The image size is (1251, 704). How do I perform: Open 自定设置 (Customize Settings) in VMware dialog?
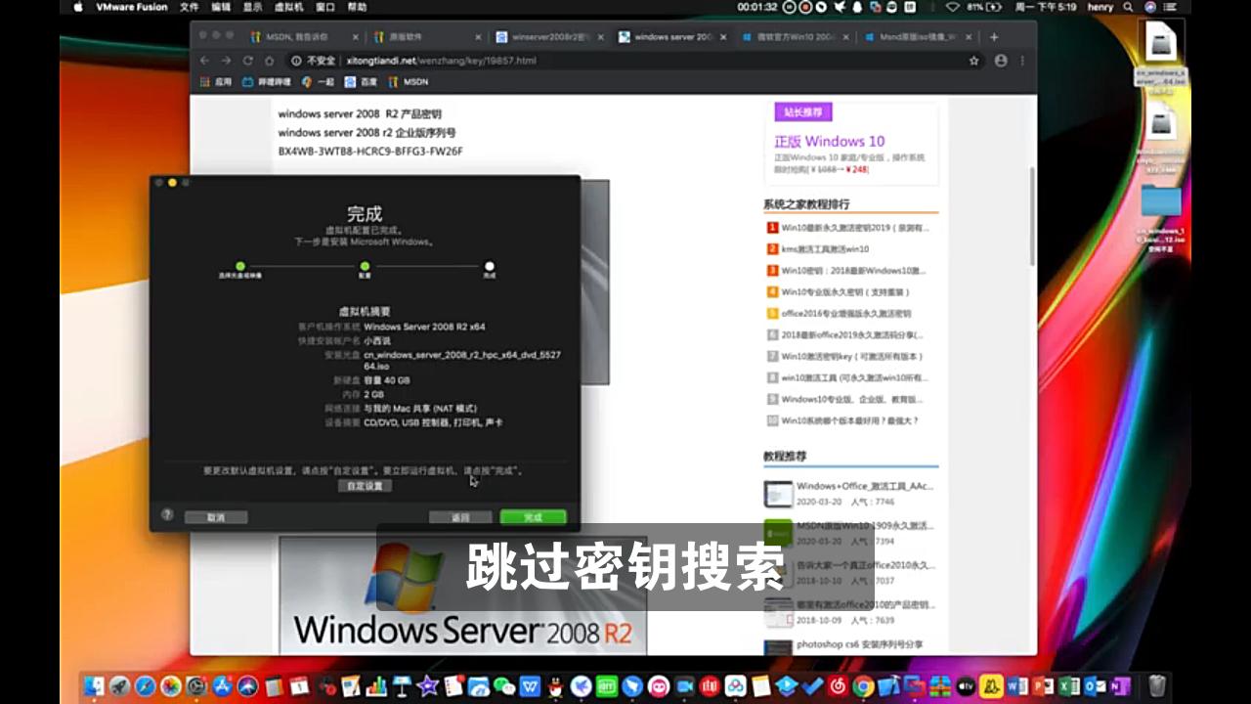pos(366,486)
